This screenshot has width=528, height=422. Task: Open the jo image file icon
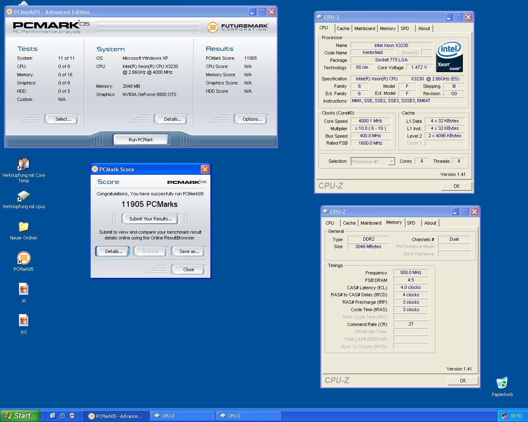24,289
